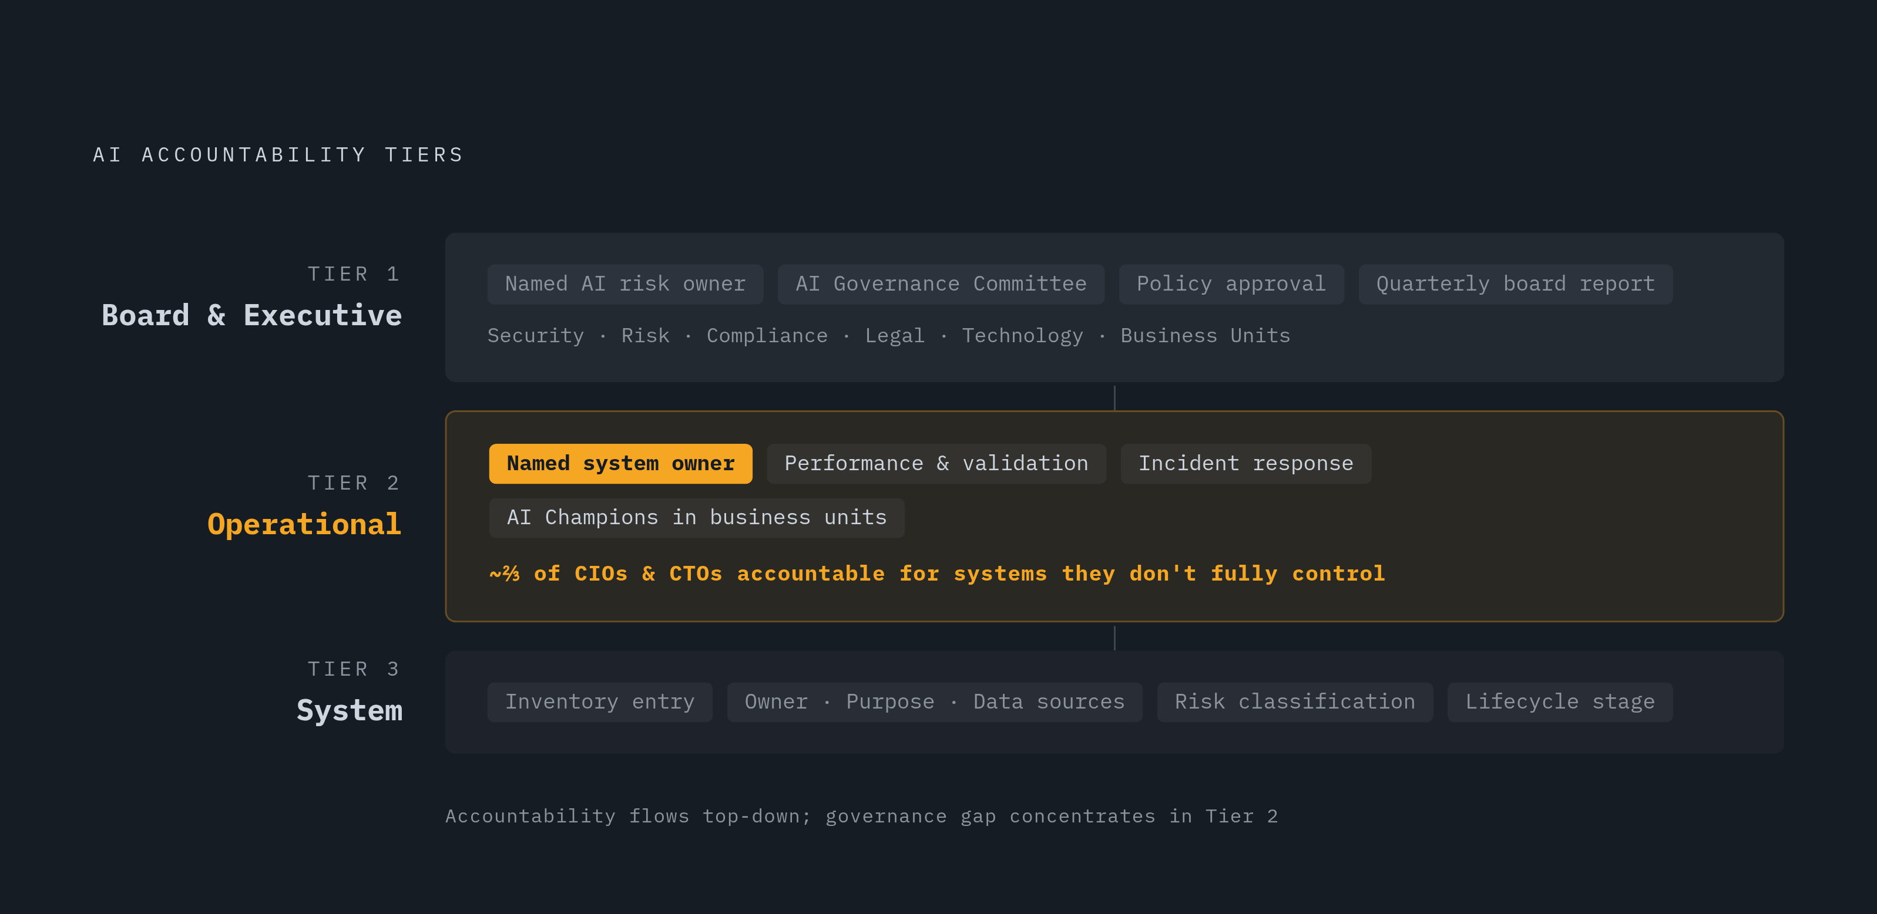This screenshot has height=914, width=1877.
Task: Click the System tier heading
Action: pos(350,710)
